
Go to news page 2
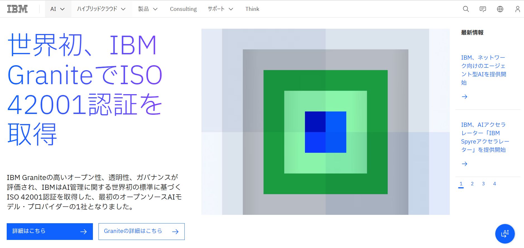click(x=472, y=184)
